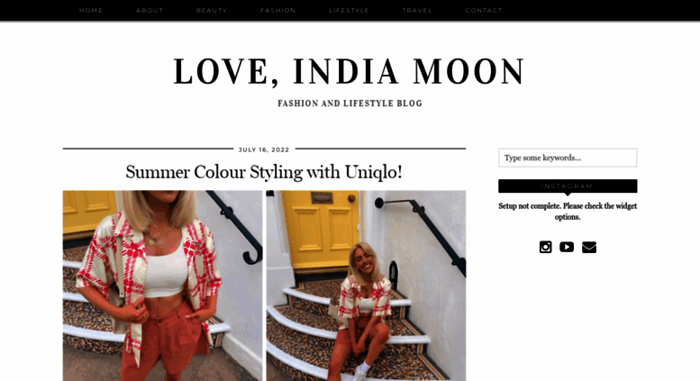Click the widget setup not complete message
Screen dimensions: 700x381
pyautogui.click(x=568, y=212)
